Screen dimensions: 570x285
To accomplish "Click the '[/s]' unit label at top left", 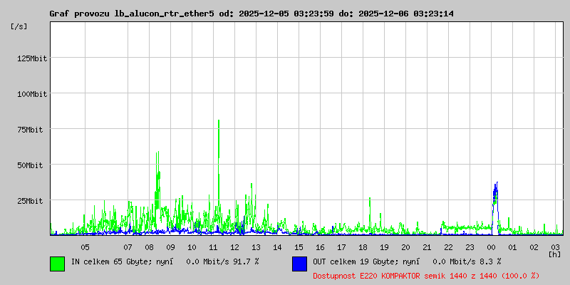I will click(x=19, y=26).
